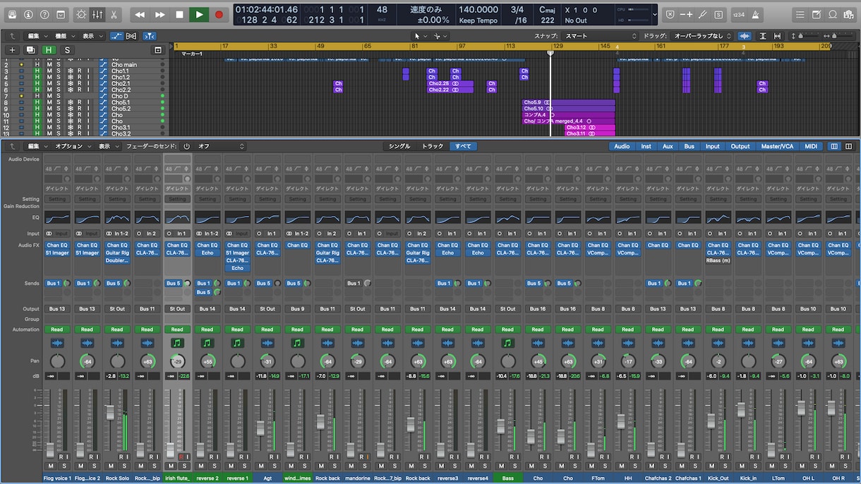Expand the LCD display mode chevron
861x484 pixels.
pyautogui.click(x=655, y=14)
